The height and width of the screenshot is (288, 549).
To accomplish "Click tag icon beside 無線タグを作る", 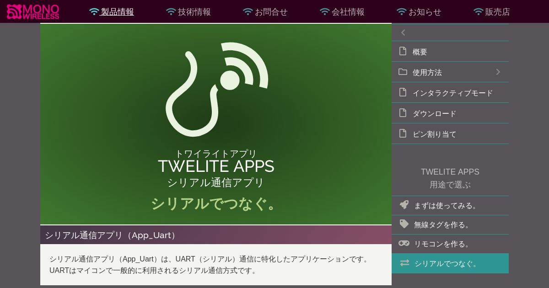I will [404, 224].
